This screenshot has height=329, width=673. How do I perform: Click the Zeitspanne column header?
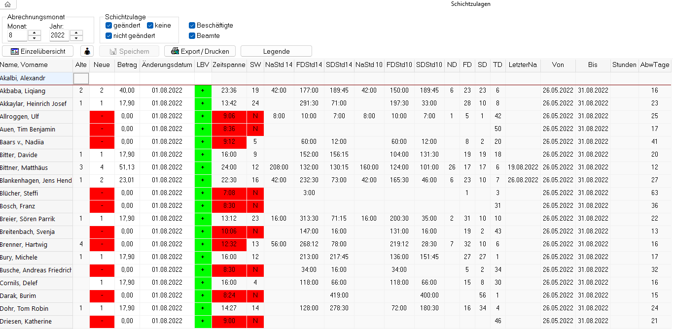tap(229, 65)
